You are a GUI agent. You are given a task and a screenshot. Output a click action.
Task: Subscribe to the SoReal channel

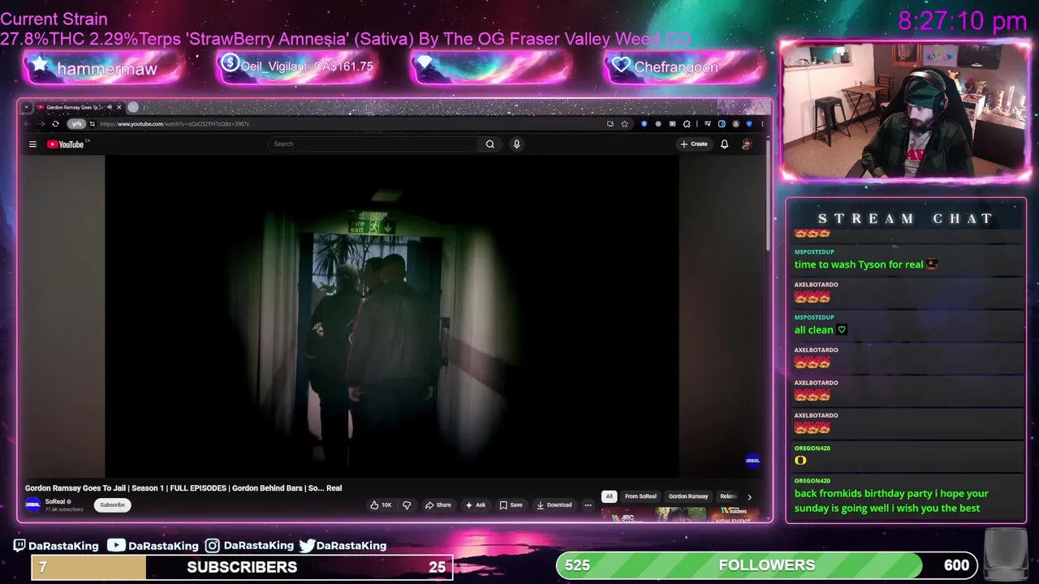(x=112, y=505)
